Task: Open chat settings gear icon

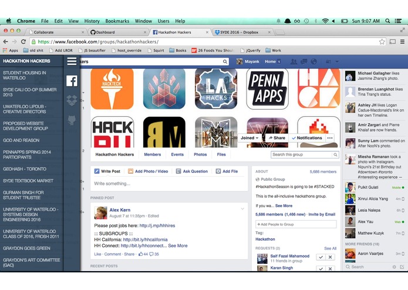Action: click(x=394, y=267)
